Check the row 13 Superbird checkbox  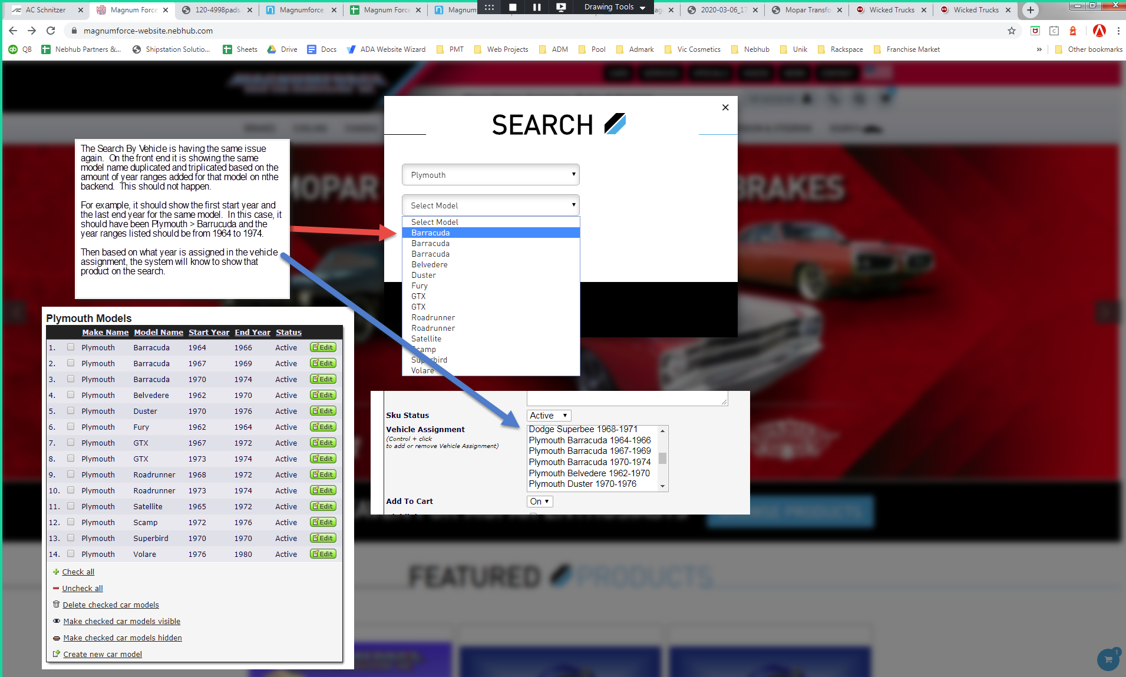pos(71,538)
